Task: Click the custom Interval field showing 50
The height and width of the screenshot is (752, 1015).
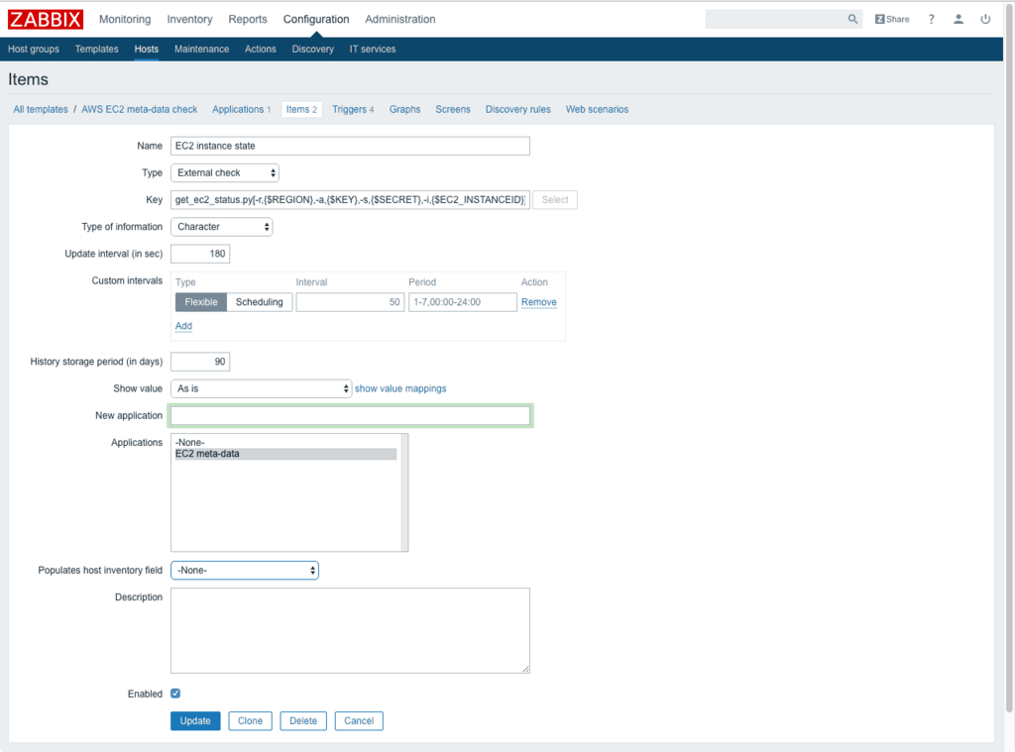Action: point(350,302)
